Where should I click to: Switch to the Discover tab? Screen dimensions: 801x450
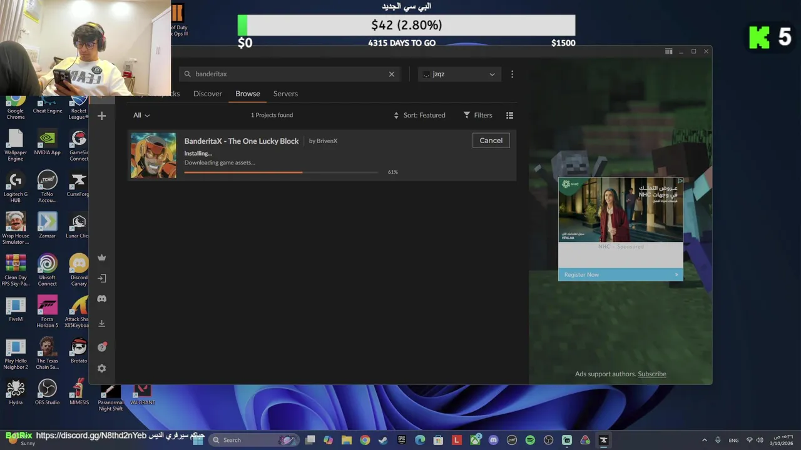click(x=208, y=94)
